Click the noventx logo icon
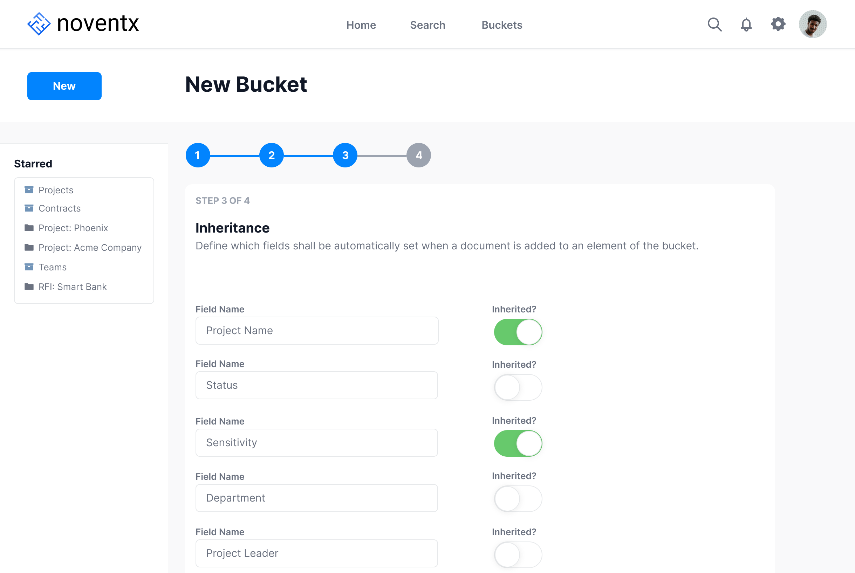This screenshot has width=855, height=573. tap(39, 24)
